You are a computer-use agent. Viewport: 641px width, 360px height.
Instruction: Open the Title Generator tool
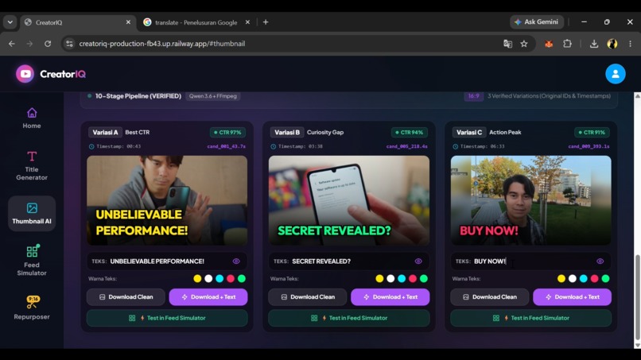tap(32, 165)
